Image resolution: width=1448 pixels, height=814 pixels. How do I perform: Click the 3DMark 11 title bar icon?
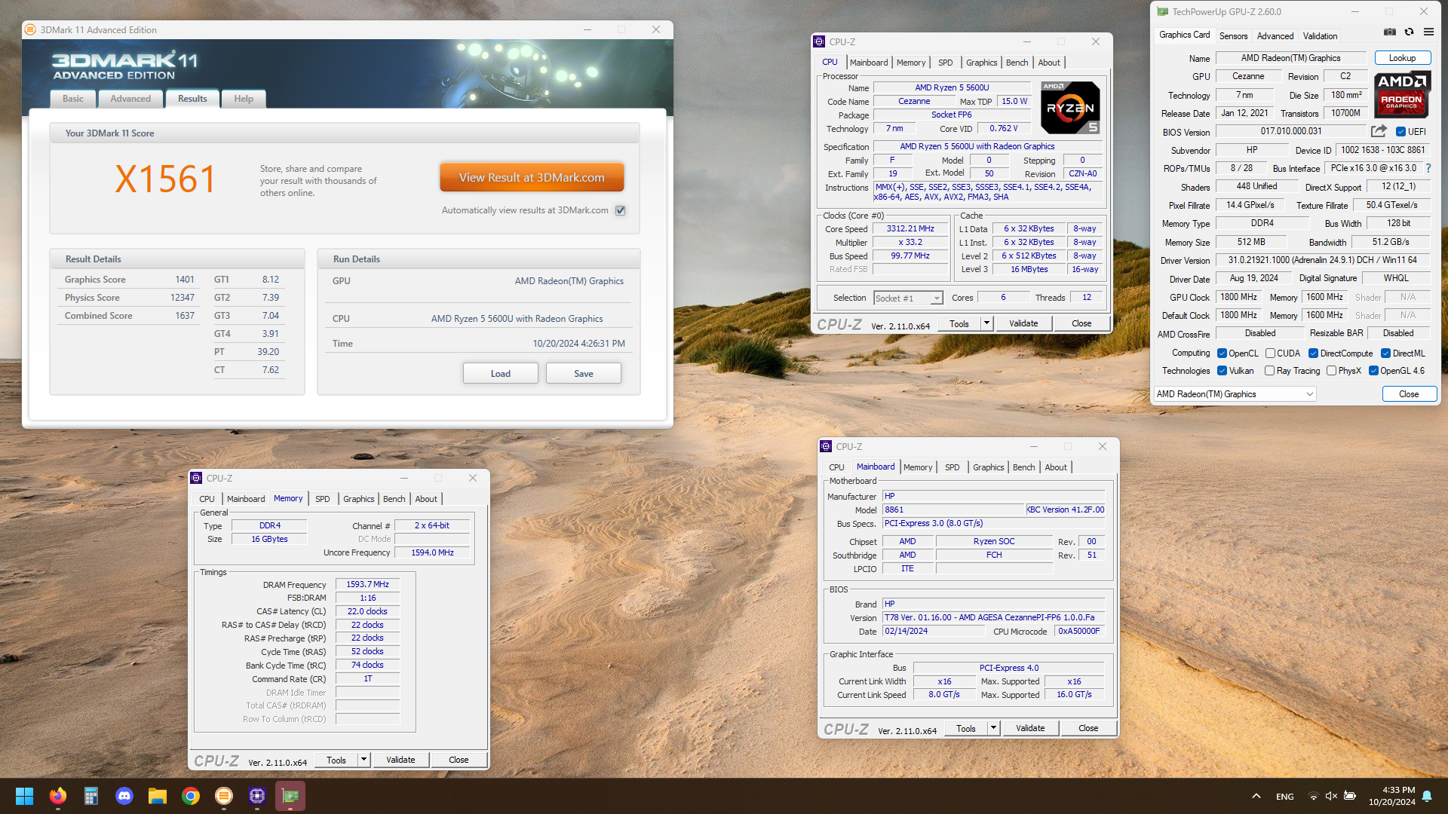coord(31,29)
